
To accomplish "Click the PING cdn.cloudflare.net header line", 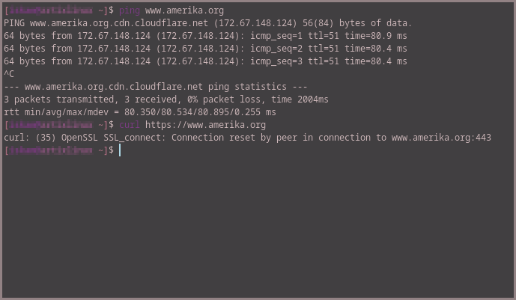I will tap(207, 23).
